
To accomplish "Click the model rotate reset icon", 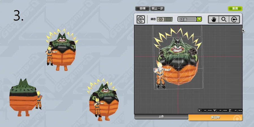I will pyautogui.click(x=141, y=19).
